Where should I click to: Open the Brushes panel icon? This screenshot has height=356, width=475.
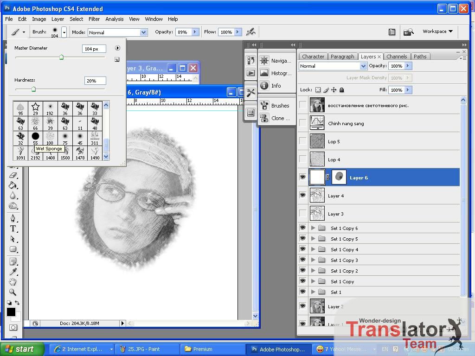coord(264,105)
